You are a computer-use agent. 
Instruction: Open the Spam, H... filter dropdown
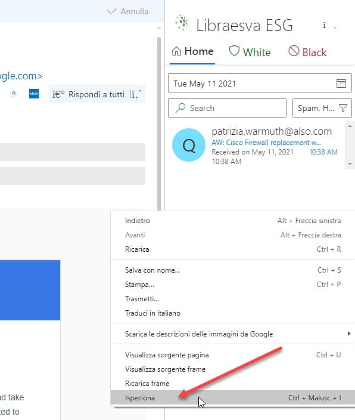tap(322, 108)
